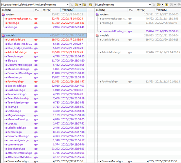
Task: Expand the left path history dropdown
Action: click(x=68, y=5)
